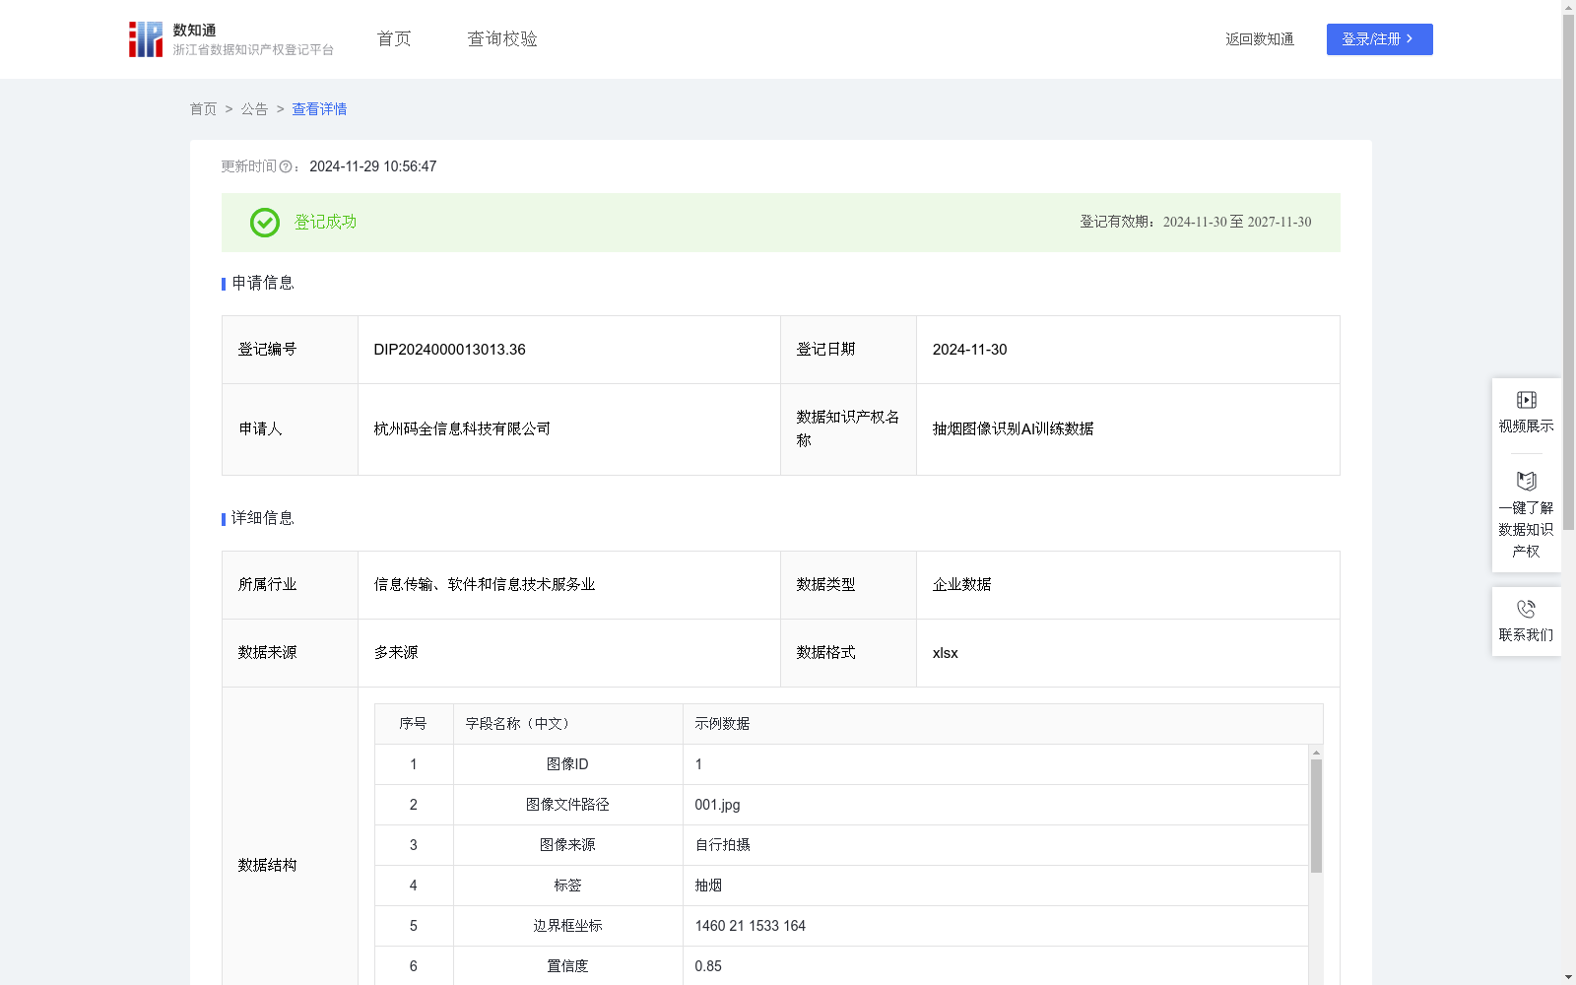Click the 联系我们 phone icon
1576x985 pixels.
click(x=1526, y=608)
